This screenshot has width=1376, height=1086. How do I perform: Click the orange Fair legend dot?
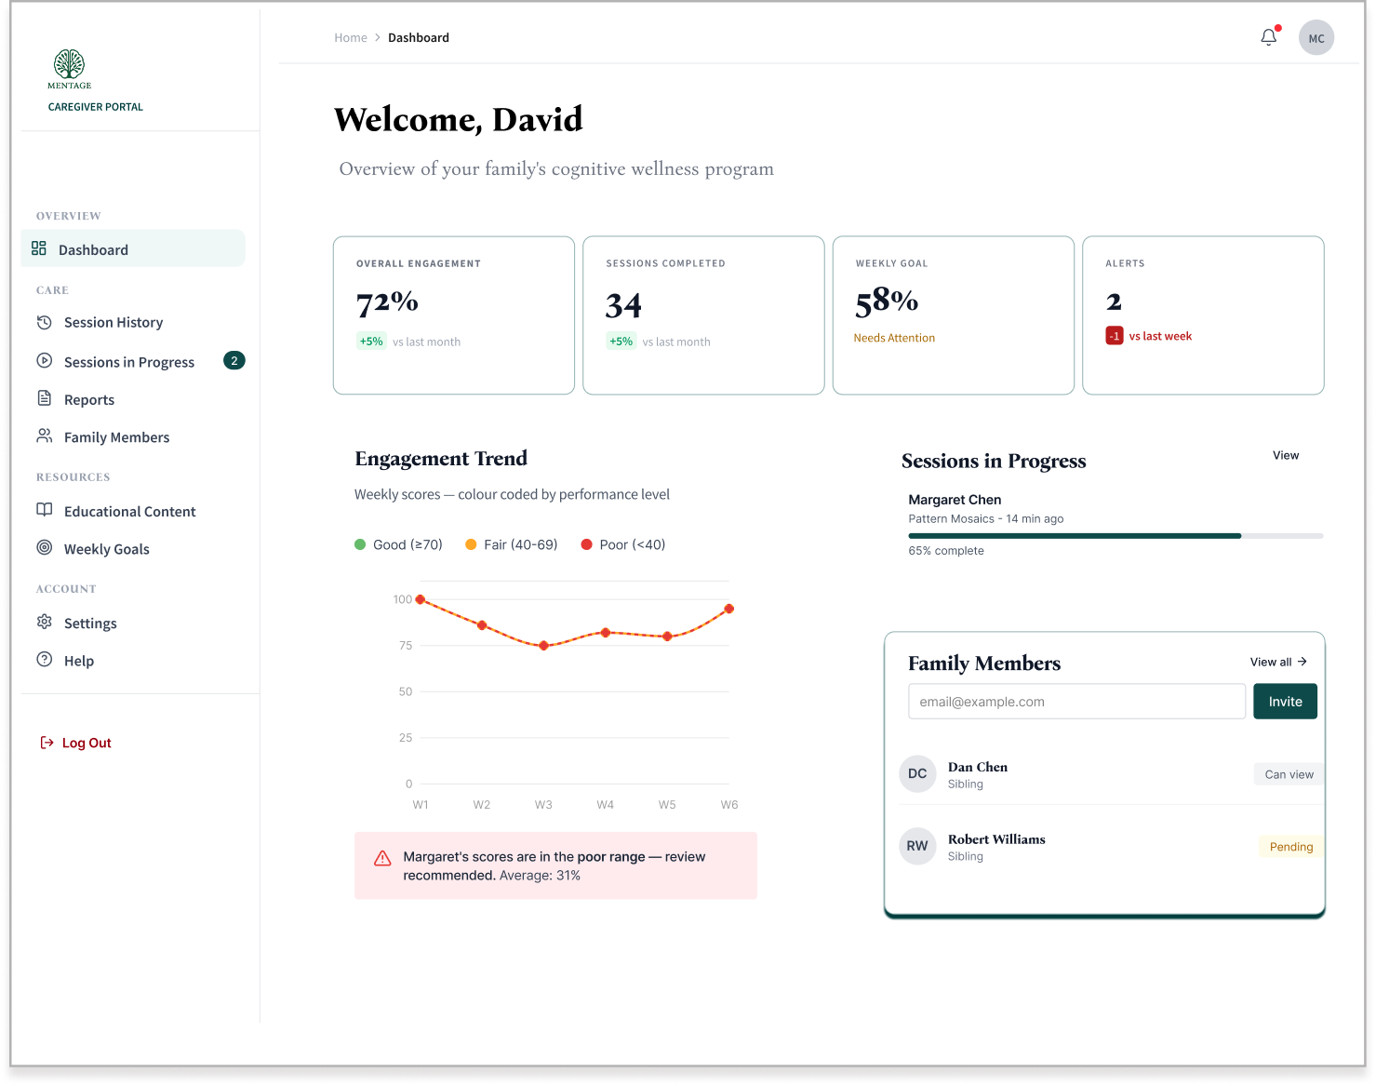tap(471, 544)
